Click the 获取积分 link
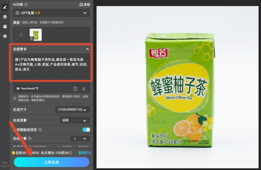The width and height of the screenshot is (261, 170). (85, 153)
